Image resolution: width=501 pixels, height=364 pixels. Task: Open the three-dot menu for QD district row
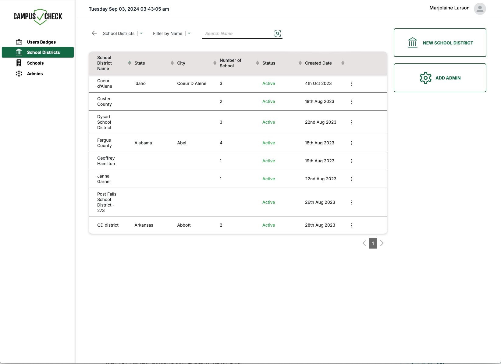coord(352,225)
